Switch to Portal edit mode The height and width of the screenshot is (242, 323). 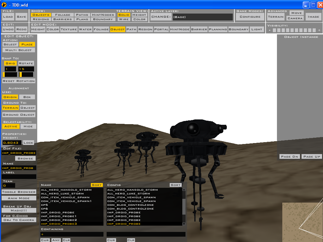(x=161, y=29)
